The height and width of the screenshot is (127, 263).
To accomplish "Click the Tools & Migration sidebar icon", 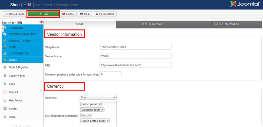I will (5, 67).
